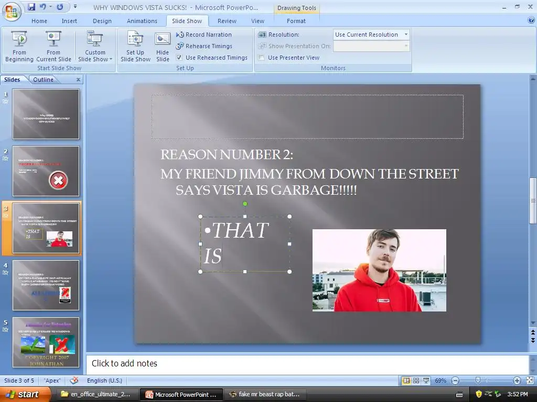Click animation star icon beside slide 1
Screen dimensions: 537x402
point(5,101)
